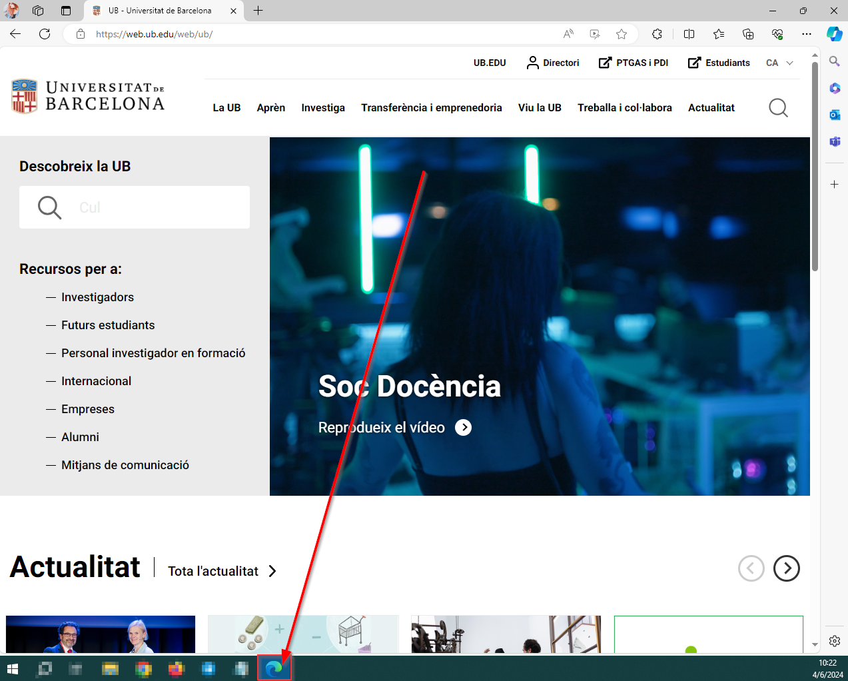Click the browser refresh icon

point(45,34)
